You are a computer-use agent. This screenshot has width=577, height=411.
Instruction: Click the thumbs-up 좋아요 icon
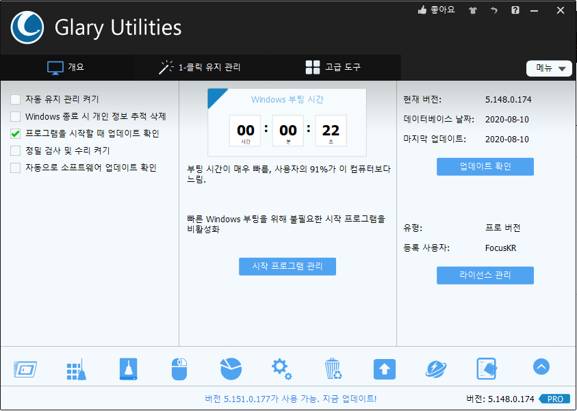pyautogui.click(x=422, y=10)
